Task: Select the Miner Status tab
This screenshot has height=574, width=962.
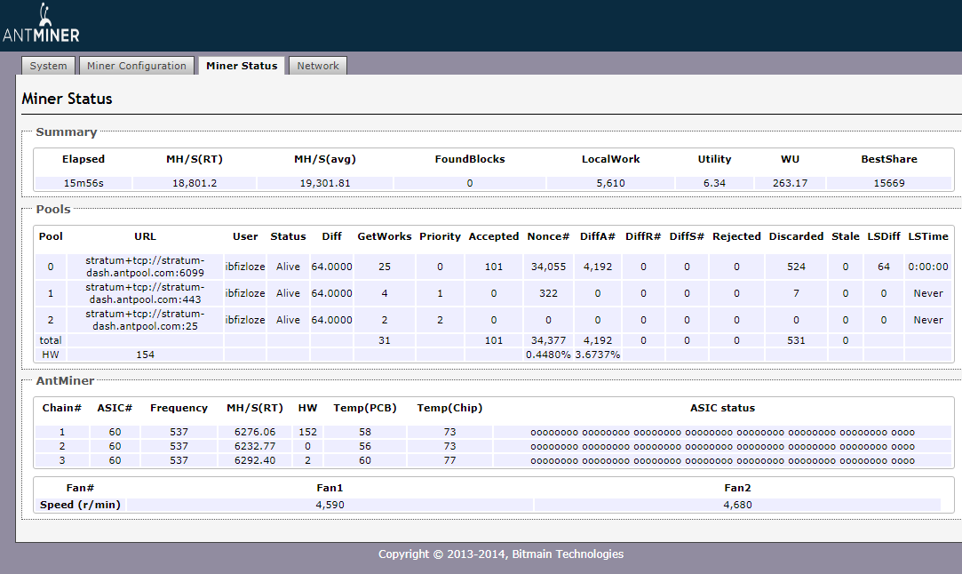Action: click(x=242, y=66)
